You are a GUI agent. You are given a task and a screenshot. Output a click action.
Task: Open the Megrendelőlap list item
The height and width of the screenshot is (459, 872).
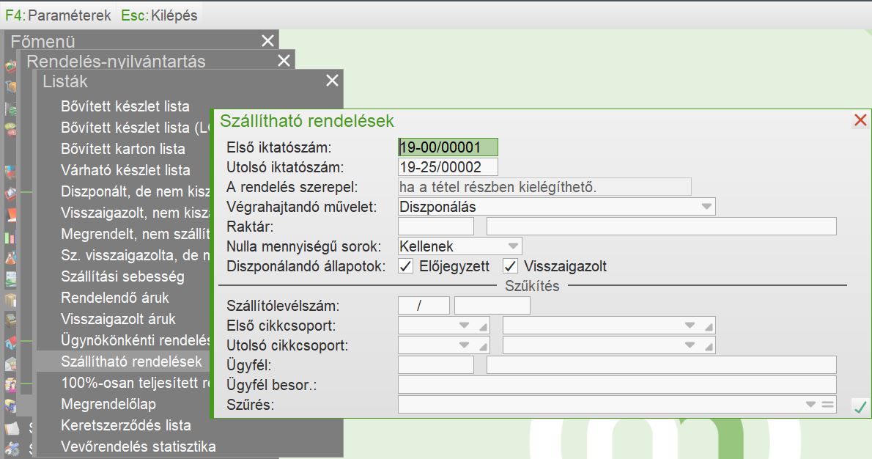(x=108, y=404)
